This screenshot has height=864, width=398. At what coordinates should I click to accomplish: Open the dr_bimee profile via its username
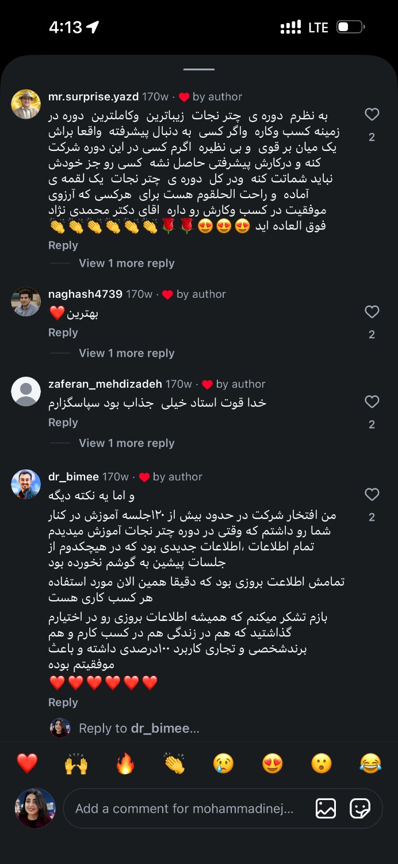coord(74,477)
